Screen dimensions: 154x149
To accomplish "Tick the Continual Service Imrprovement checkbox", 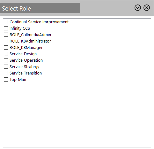I will 6,22.
